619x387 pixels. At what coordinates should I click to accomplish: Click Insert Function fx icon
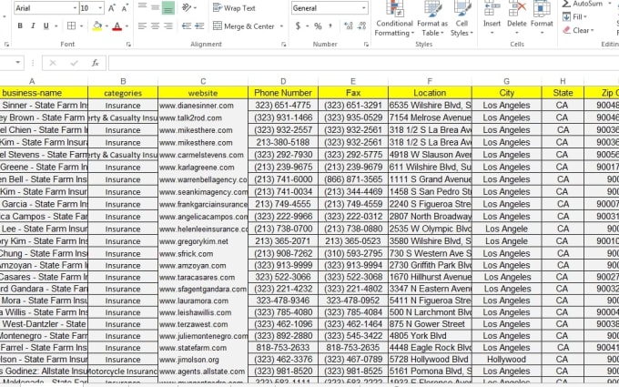(96, 63)
